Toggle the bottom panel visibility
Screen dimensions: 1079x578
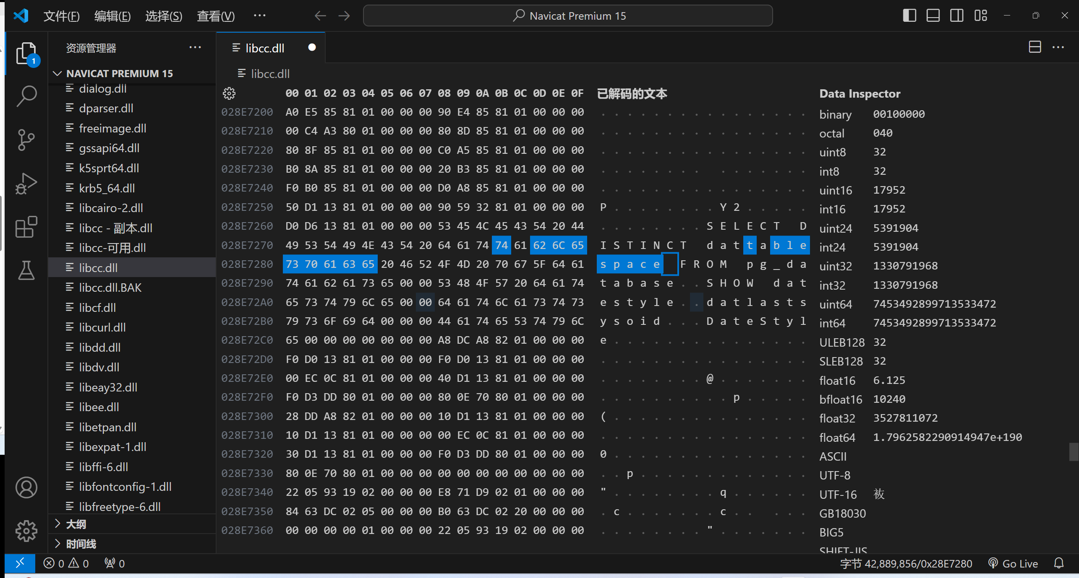[933, 16]
